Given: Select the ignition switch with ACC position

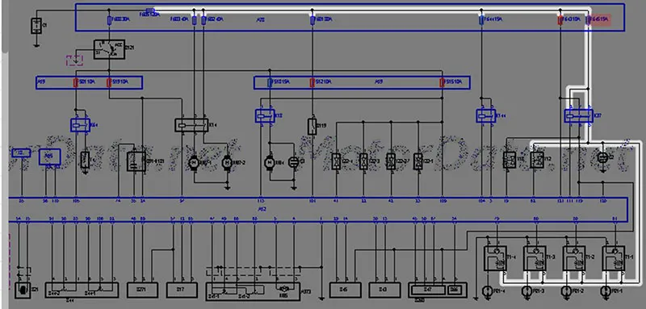Looking at the screenshot, I should (x=109, y=49).
